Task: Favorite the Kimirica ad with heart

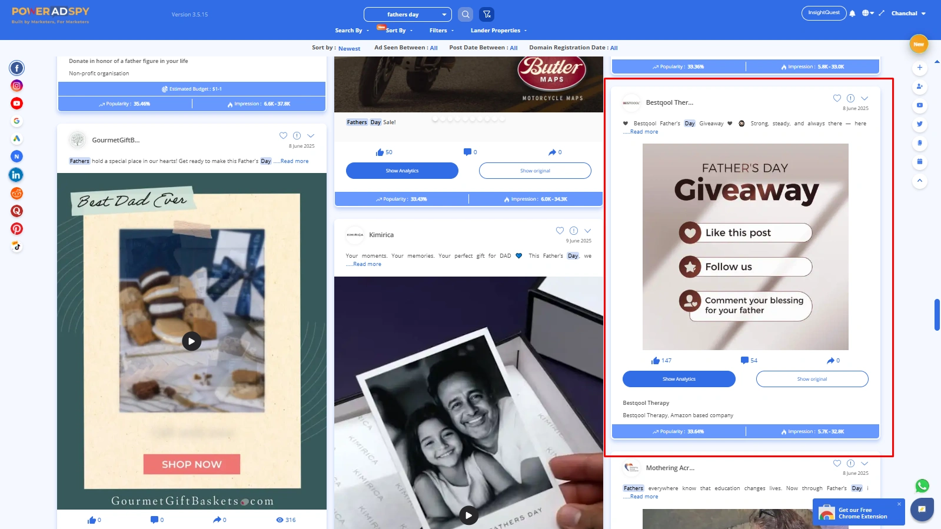Action: 560,231
